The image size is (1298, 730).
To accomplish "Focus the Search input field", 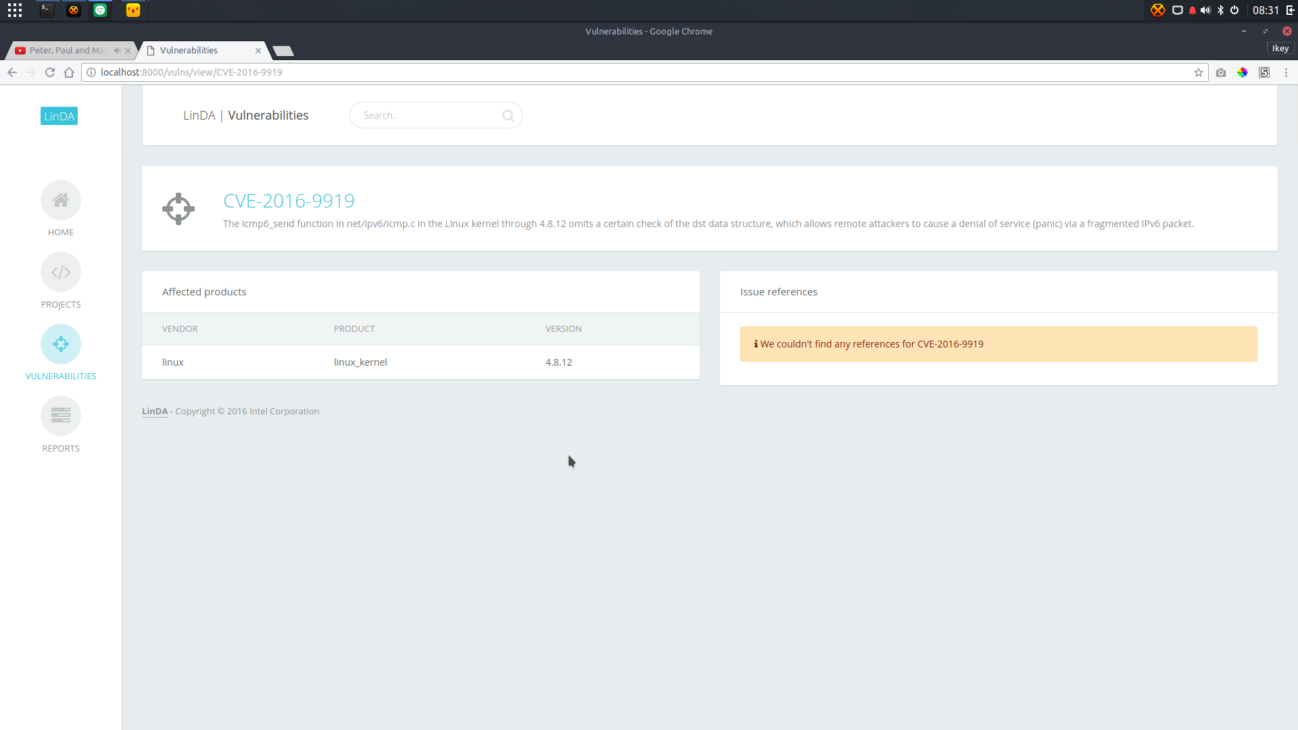I will pos(435,116).
